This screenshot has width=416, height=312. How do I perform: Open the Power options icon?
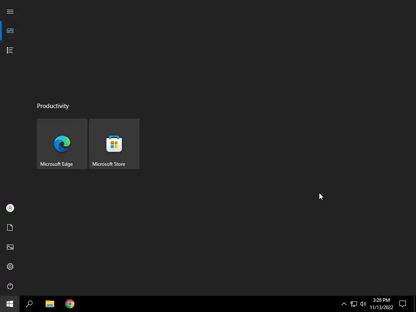[10, 286]
